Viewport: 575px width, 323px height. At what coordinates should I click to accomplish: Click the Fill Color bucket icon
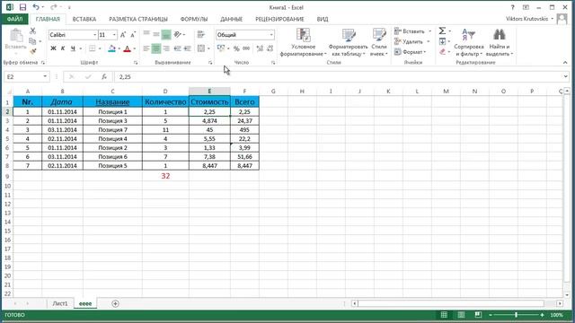coord(111,48)
